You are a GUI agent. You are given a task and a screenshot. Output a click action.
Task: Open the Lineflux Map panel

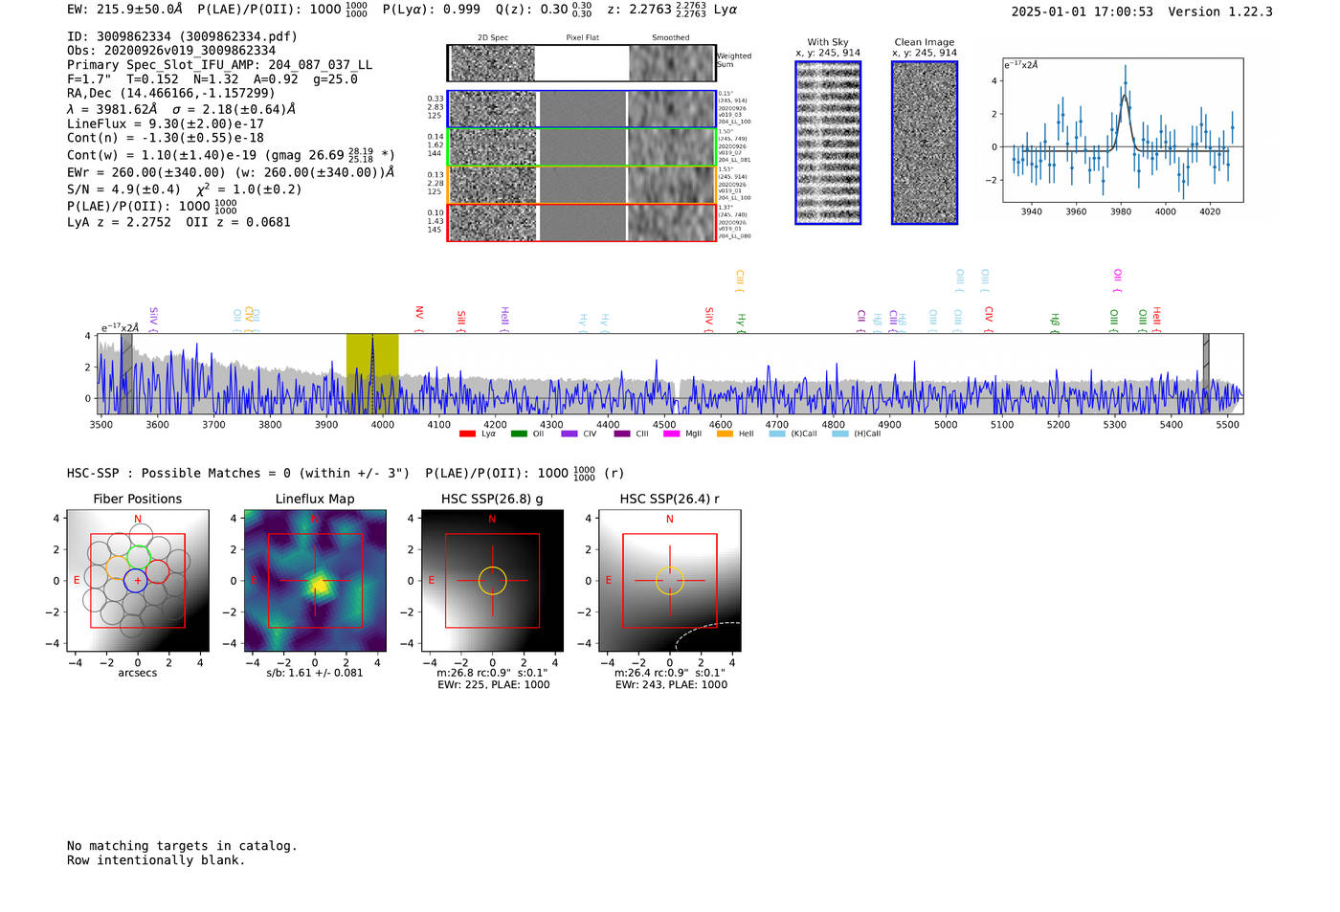315,581
